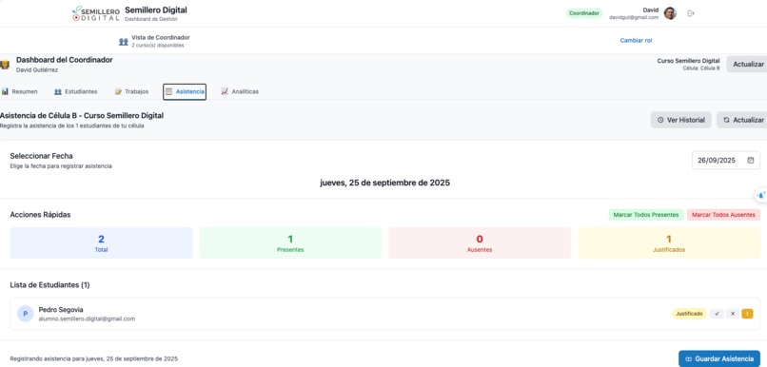Click davidgut@gmail.com in the header

coord(634,18)
